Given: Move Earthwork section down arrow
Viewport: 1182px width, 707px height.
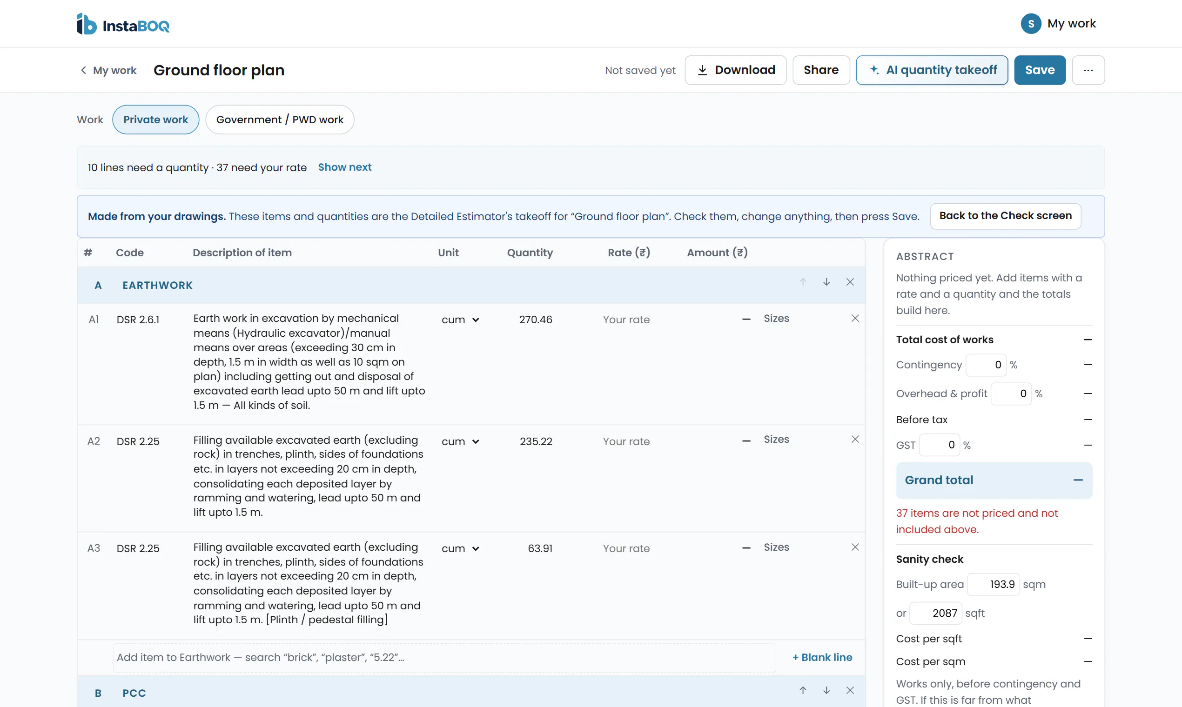Looking at the screenshot, I should [826, 282].
